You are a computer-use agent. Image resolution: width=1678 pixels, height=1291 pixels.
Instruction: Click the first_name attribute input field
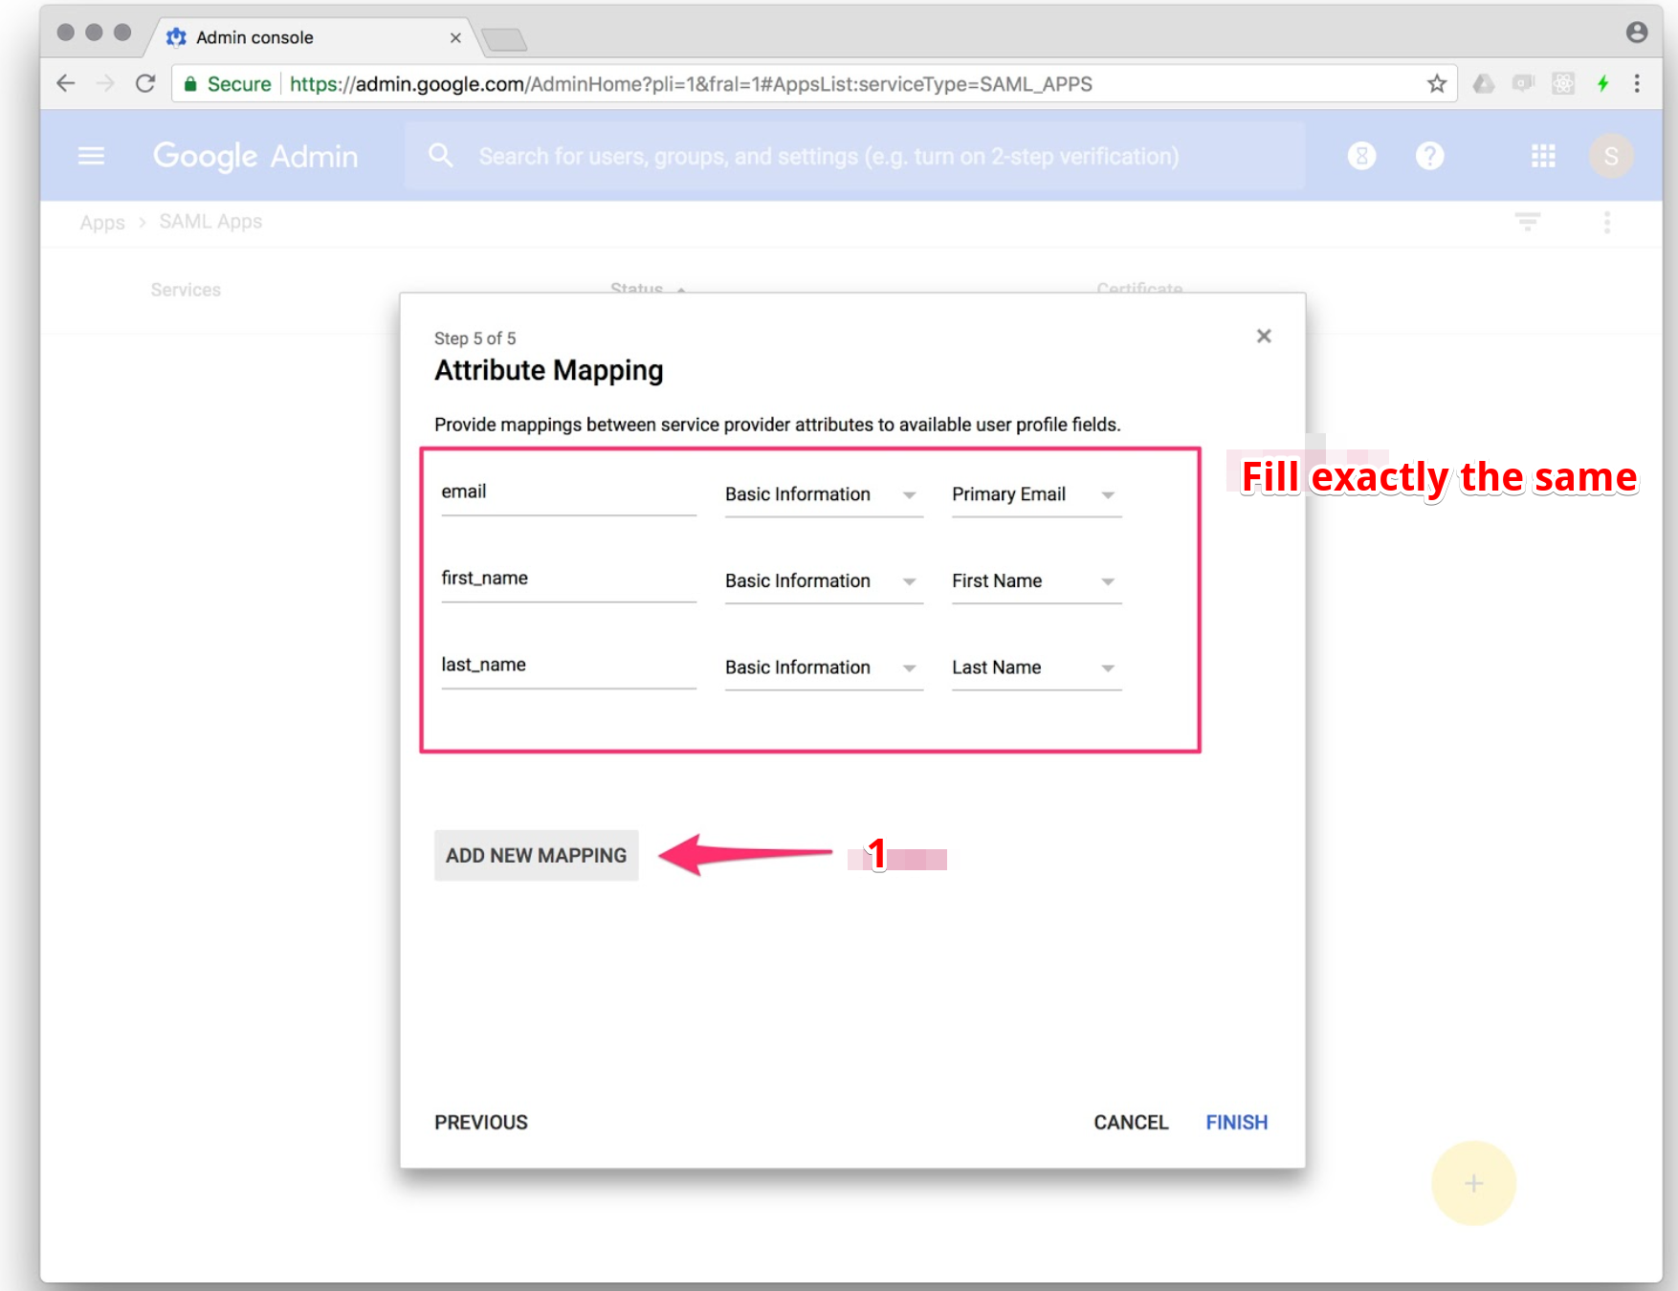tap(568, 579)
